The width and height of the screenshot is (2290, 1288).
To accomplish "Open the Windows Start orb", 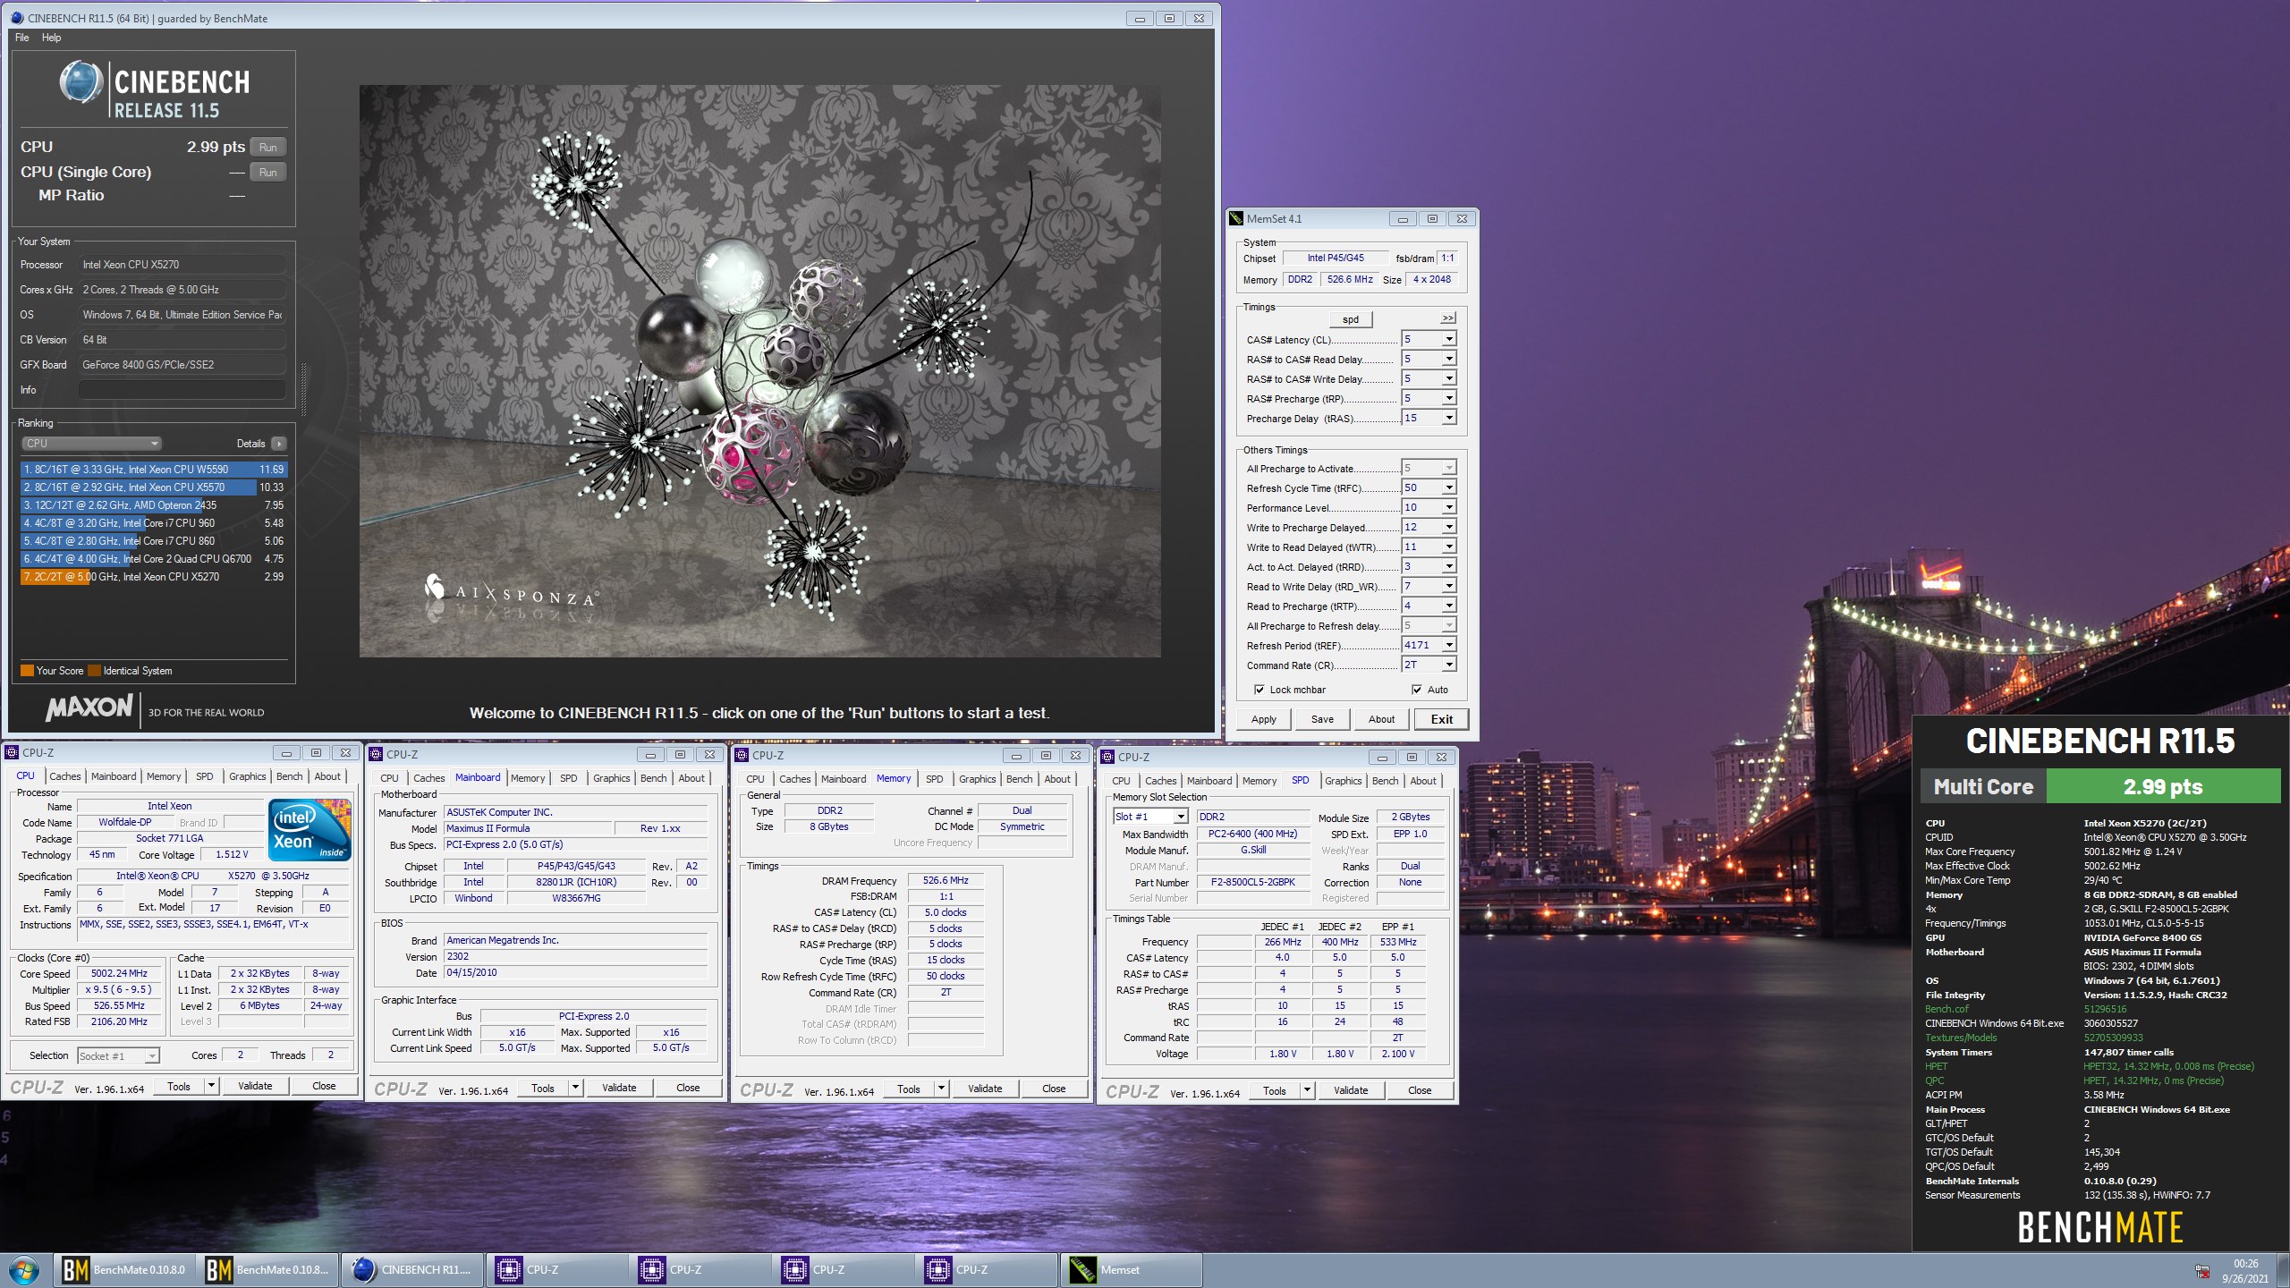I will pos(24,1270).
